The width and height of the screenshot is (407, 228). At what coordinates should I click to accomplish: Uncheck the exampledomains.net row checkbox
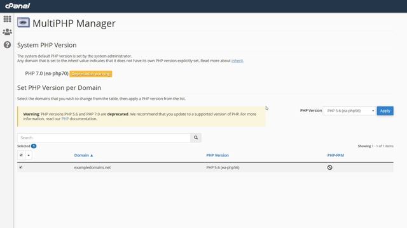click(21, 167)
